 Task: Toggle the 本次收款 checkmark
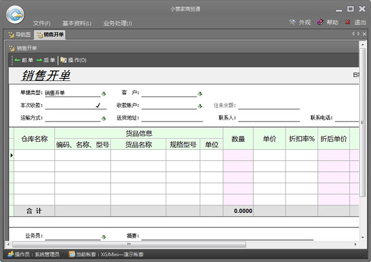(x=98, y=105)
